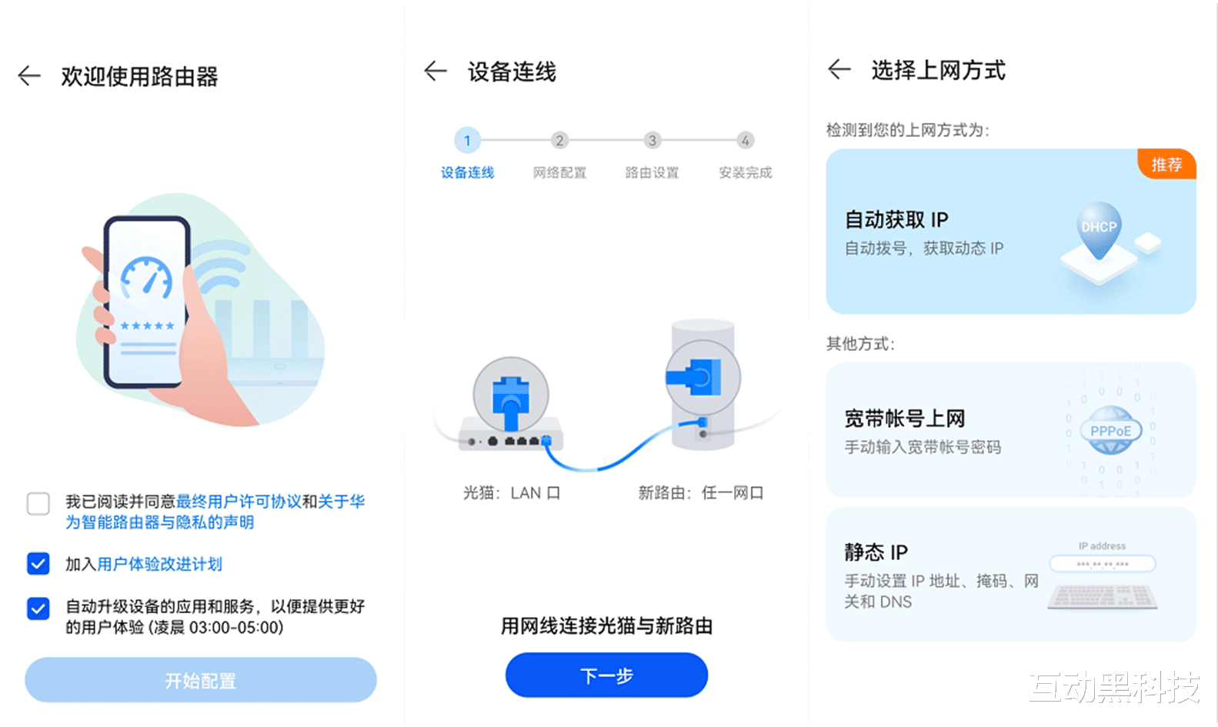Click the 推荐 badge

(1166, 164)
